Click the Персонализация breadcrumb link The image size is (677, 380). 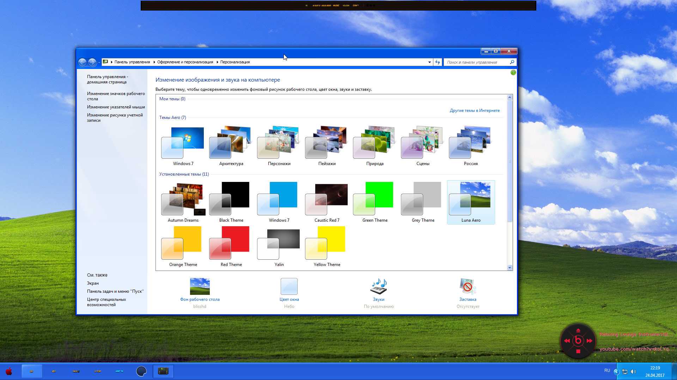pos(235,62)
